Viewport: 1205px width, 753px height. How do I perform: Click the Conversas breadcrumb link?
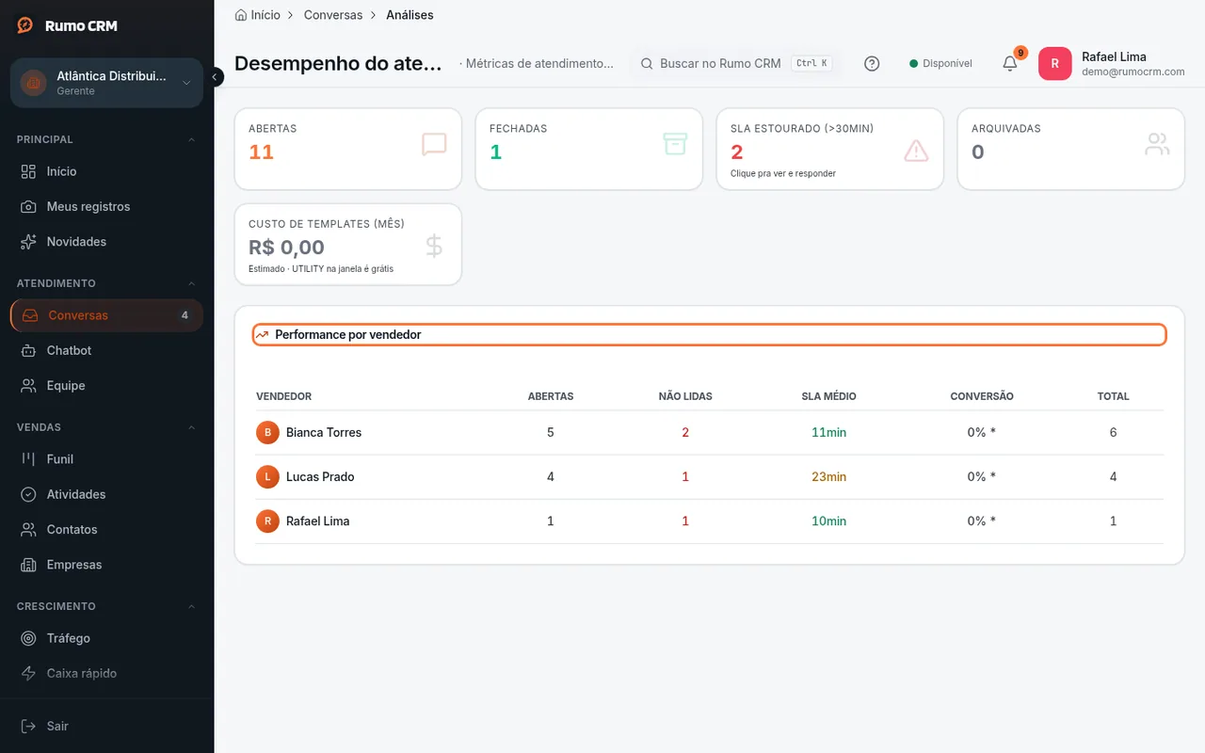[333, 15]
